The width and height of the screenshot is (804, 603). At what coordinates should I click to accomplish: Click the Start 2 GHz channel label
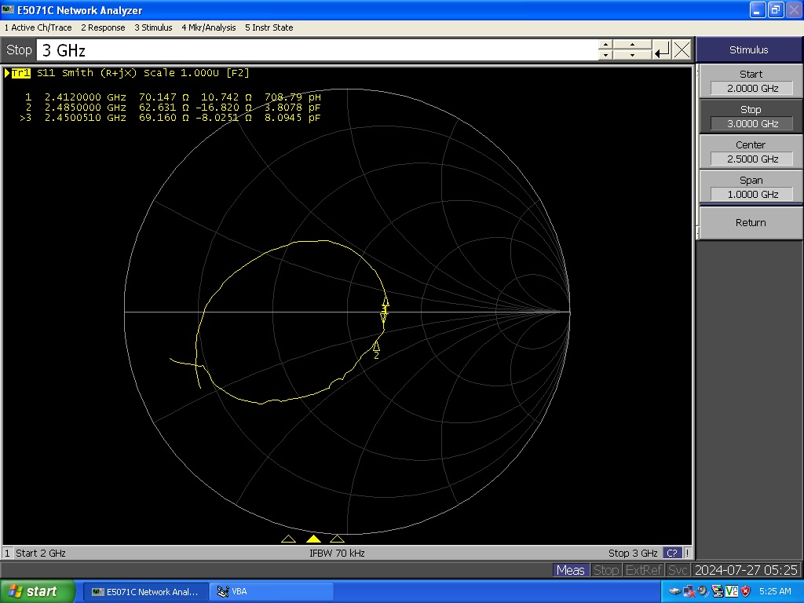(41, 553)
